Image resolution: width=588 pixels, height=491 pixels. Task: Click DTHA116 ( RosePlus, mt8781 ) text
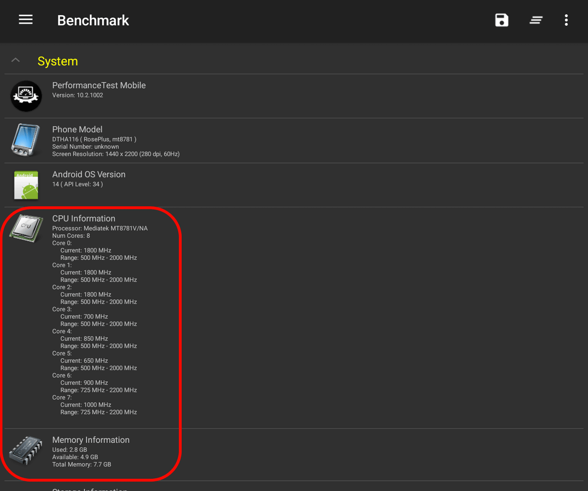coord(94,139)
